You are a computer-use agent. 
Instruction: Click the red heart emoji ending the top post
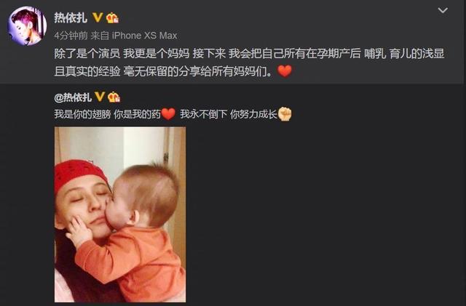click(285, 71)
